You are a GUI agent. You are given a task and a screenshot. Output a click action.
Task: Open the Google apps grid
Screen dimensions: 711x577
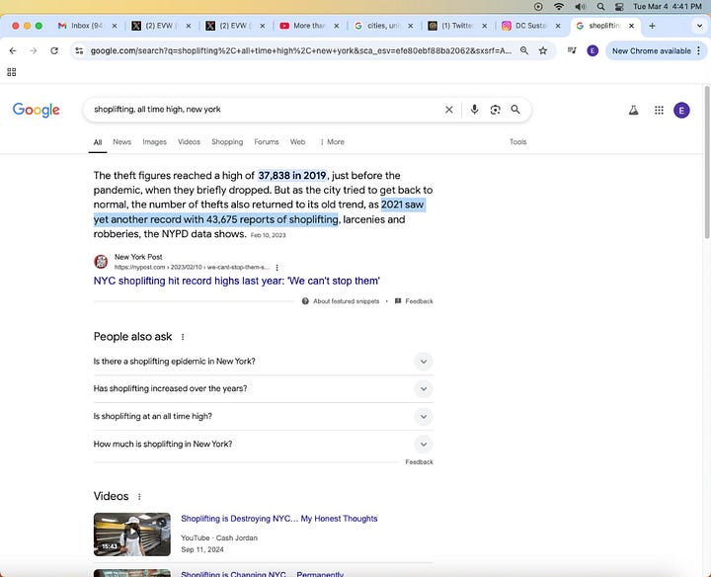pos(659,110)
